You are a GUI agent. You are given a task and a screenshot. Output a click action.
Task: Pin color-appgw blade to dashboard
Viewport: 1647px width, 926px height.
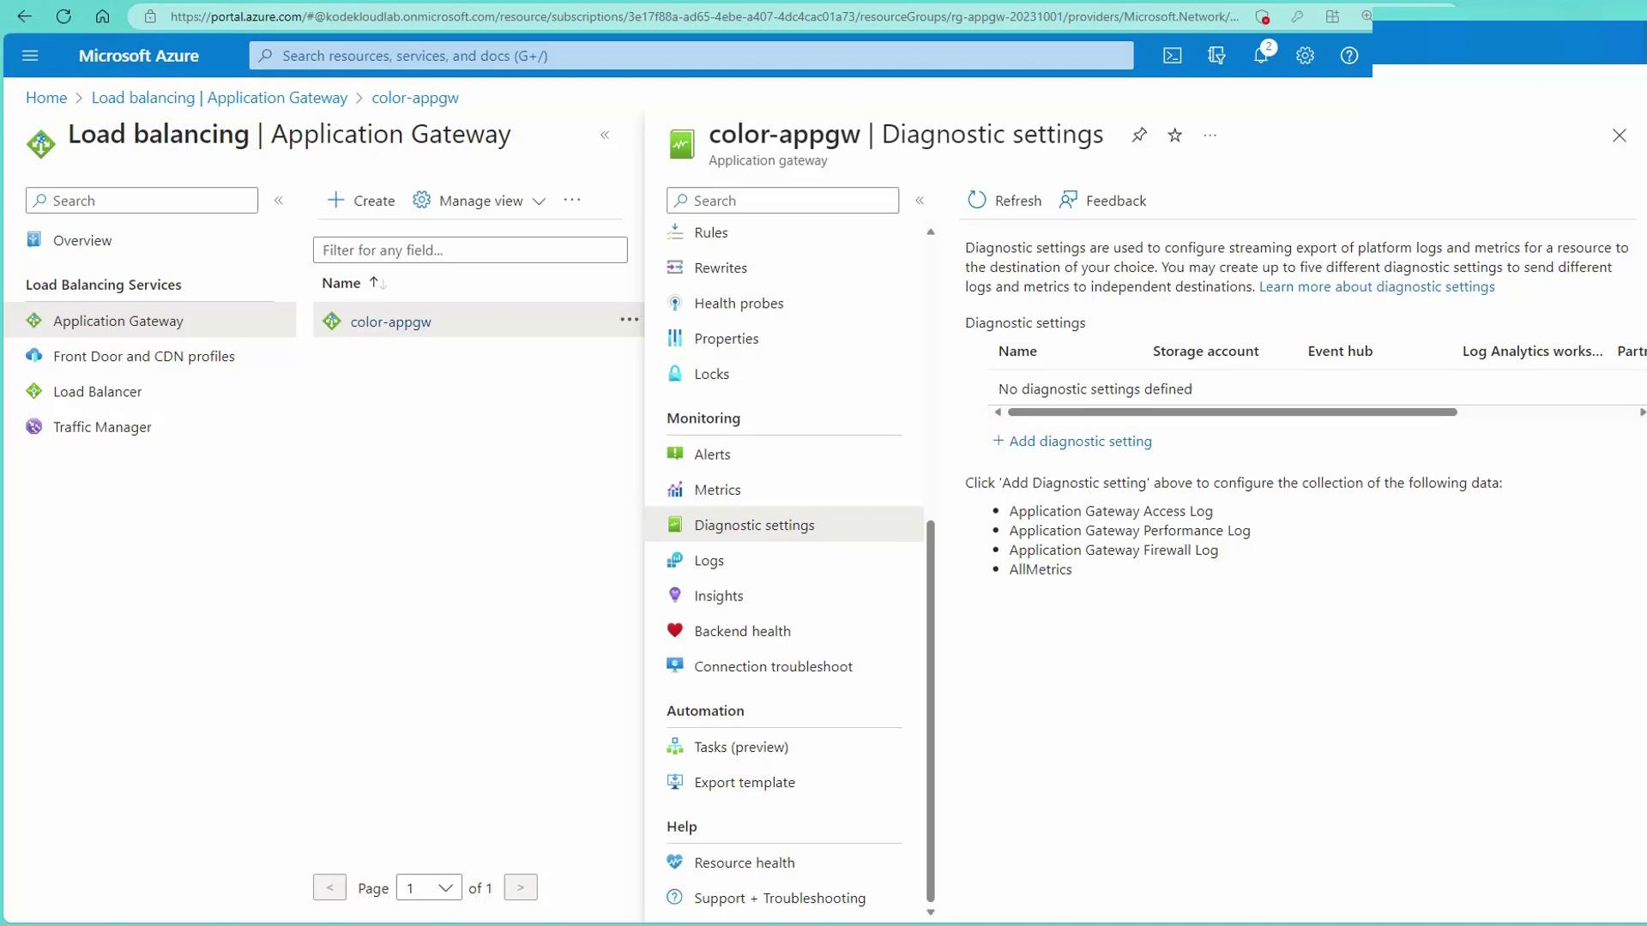pos(1139,135)
